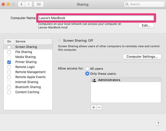This screenshot has height=131, width=166.
Task: Go back with the left chevron button
Action: (x=21, y=4)
